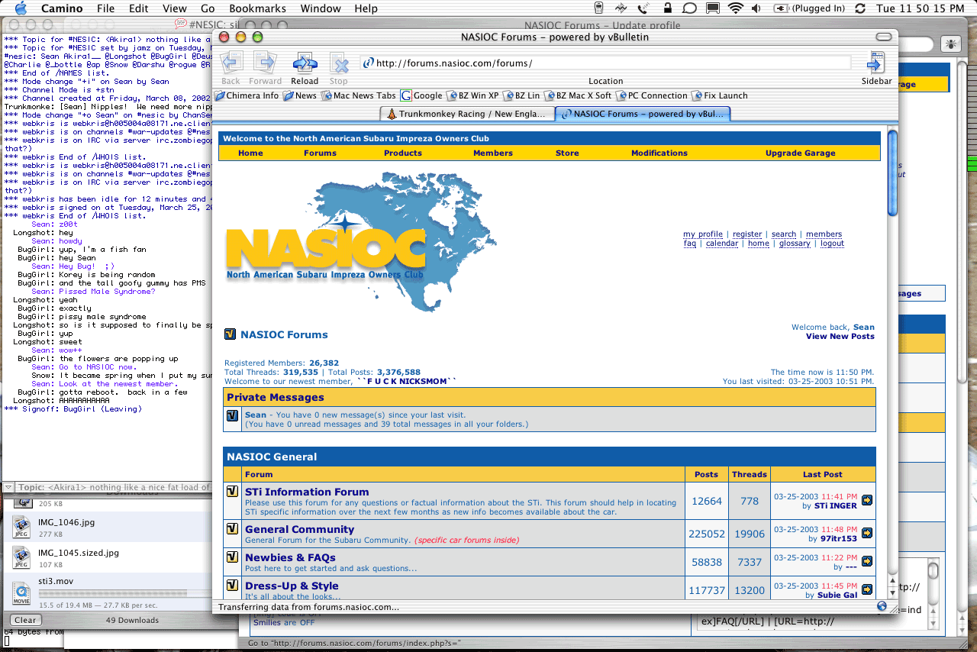Select IMG_1046.jpg in Downloads list
977x652 pixels.
click(107, 527)
